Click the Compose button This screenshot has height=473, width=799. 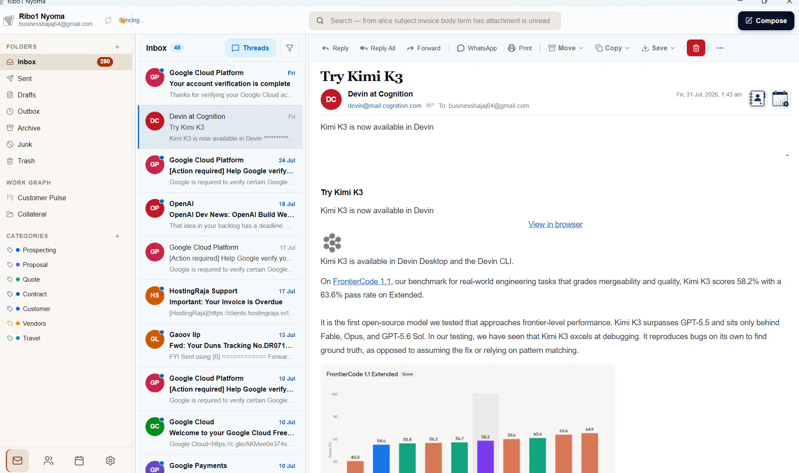[x=766, y=21]
